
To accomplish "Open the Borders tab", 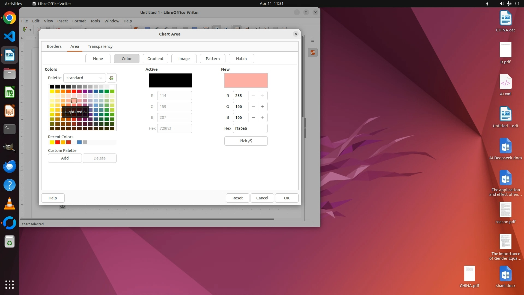I will pos(54,46).
